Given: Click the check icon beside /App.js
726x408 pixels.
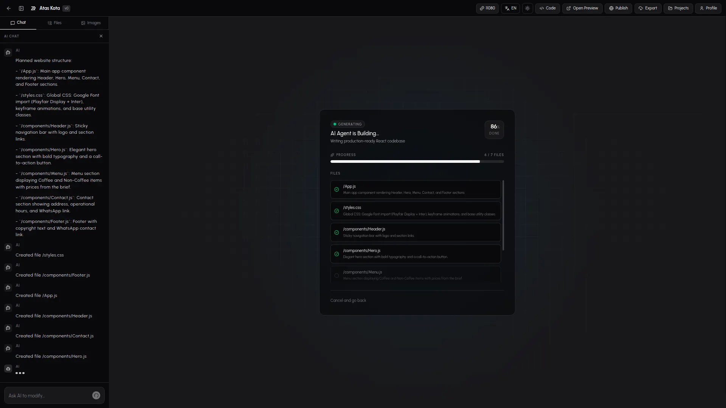Looking at the screenshot, I should [x=337, y=190].
